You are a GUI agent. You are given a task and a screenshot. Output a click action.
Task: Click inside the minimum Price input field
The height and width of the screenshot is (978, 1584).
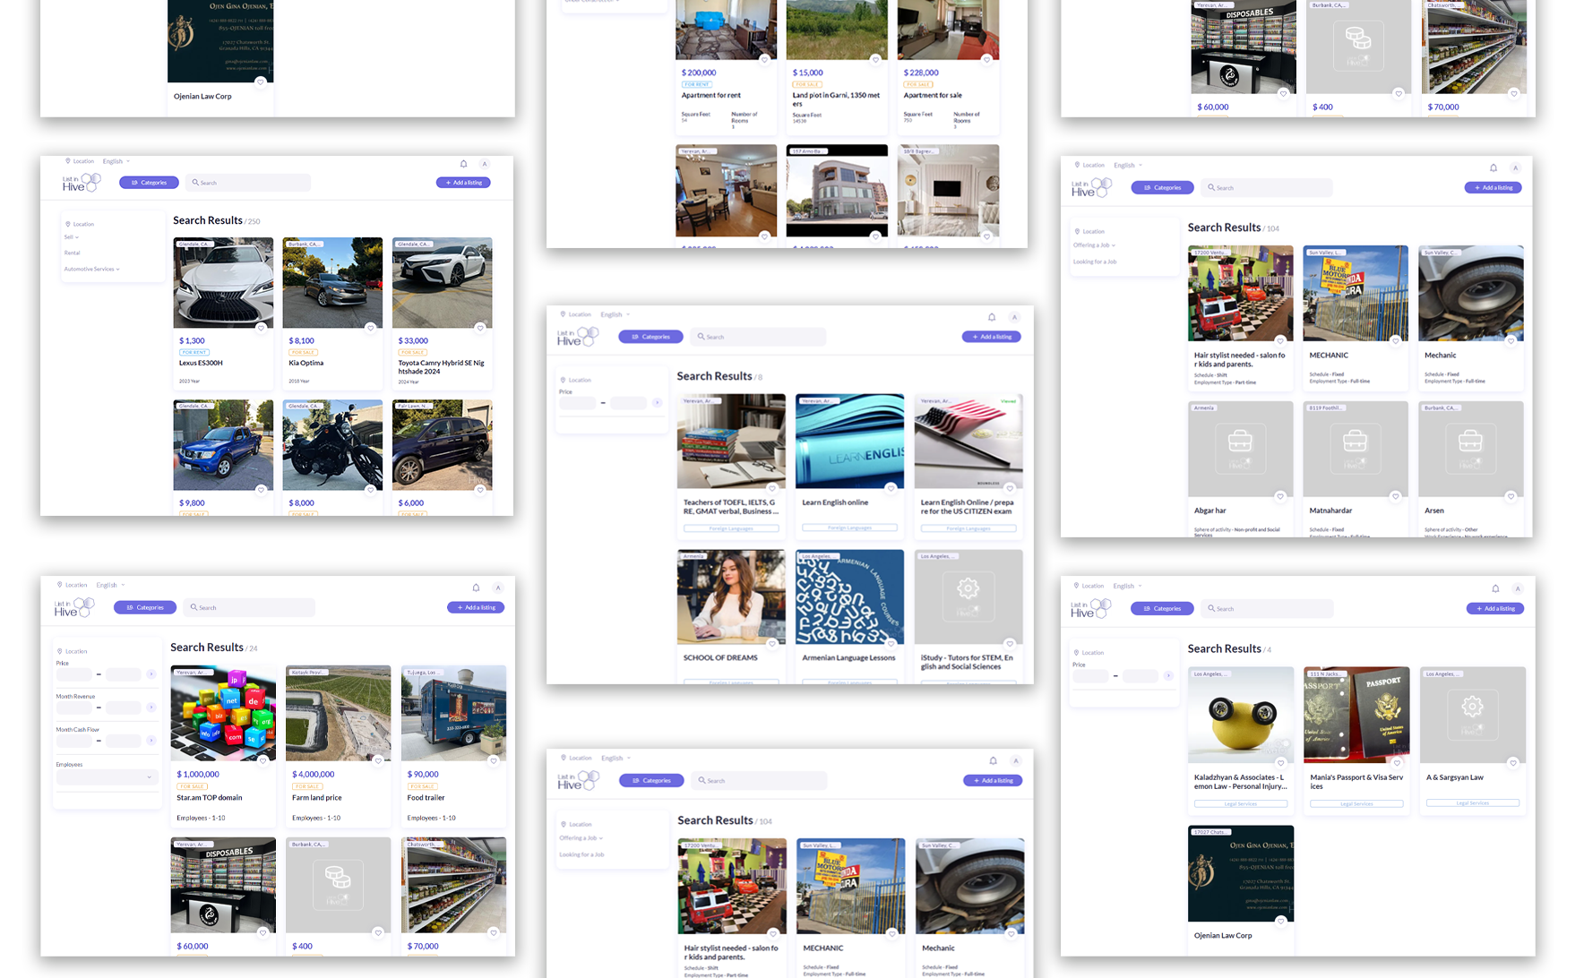[73, 674]
